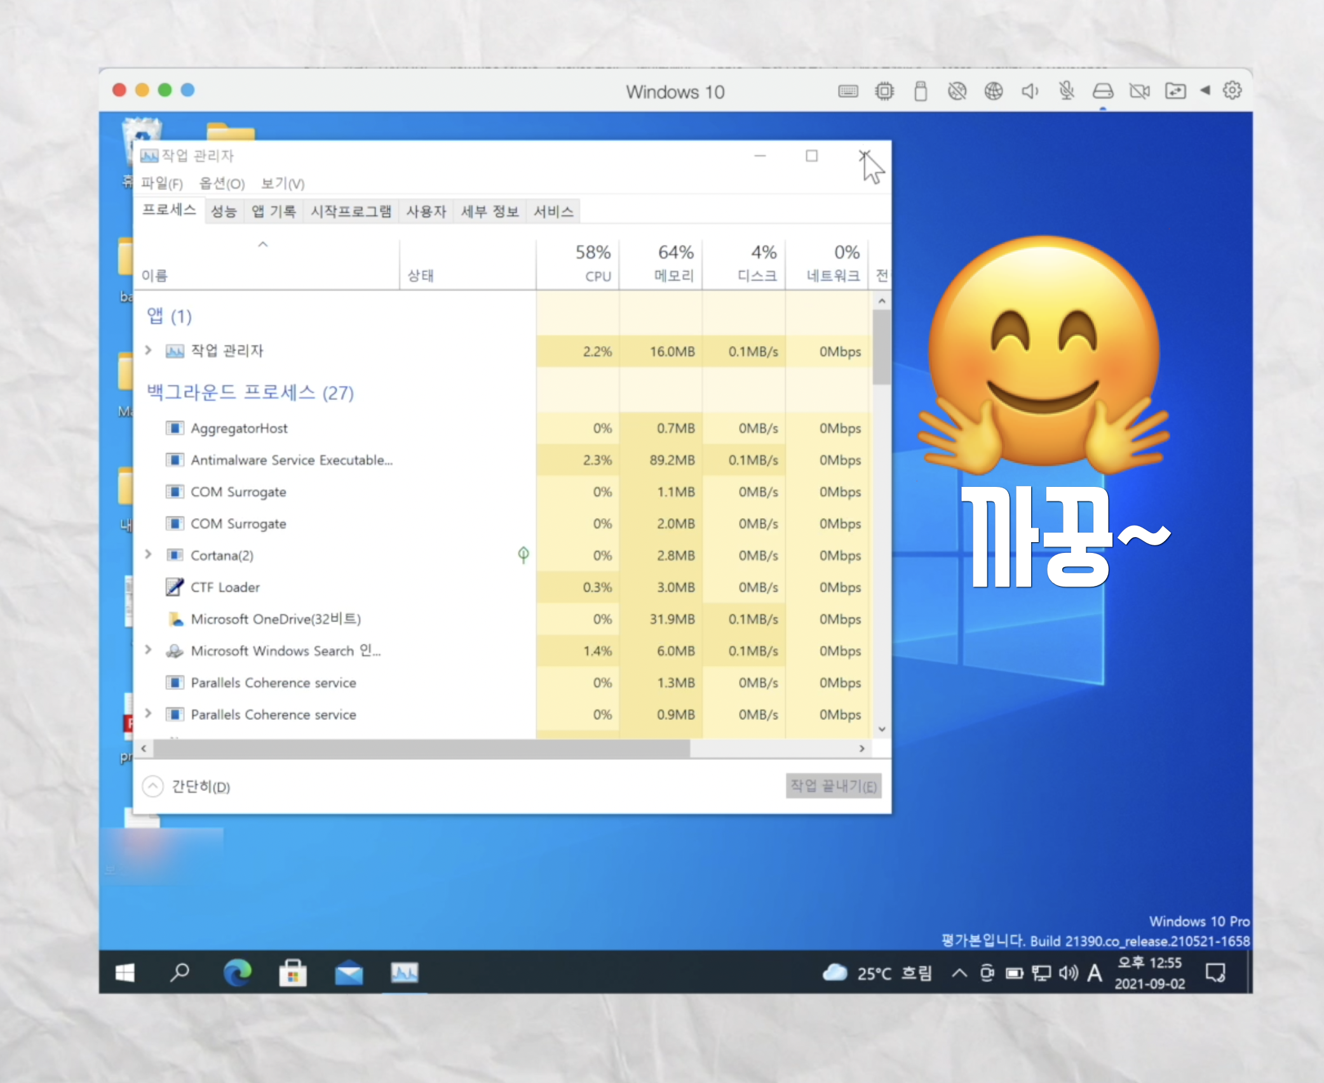Expand Microsoft Windows Search process row
The height and width of the screenshot is (1083, 1324).
(149, 650)
